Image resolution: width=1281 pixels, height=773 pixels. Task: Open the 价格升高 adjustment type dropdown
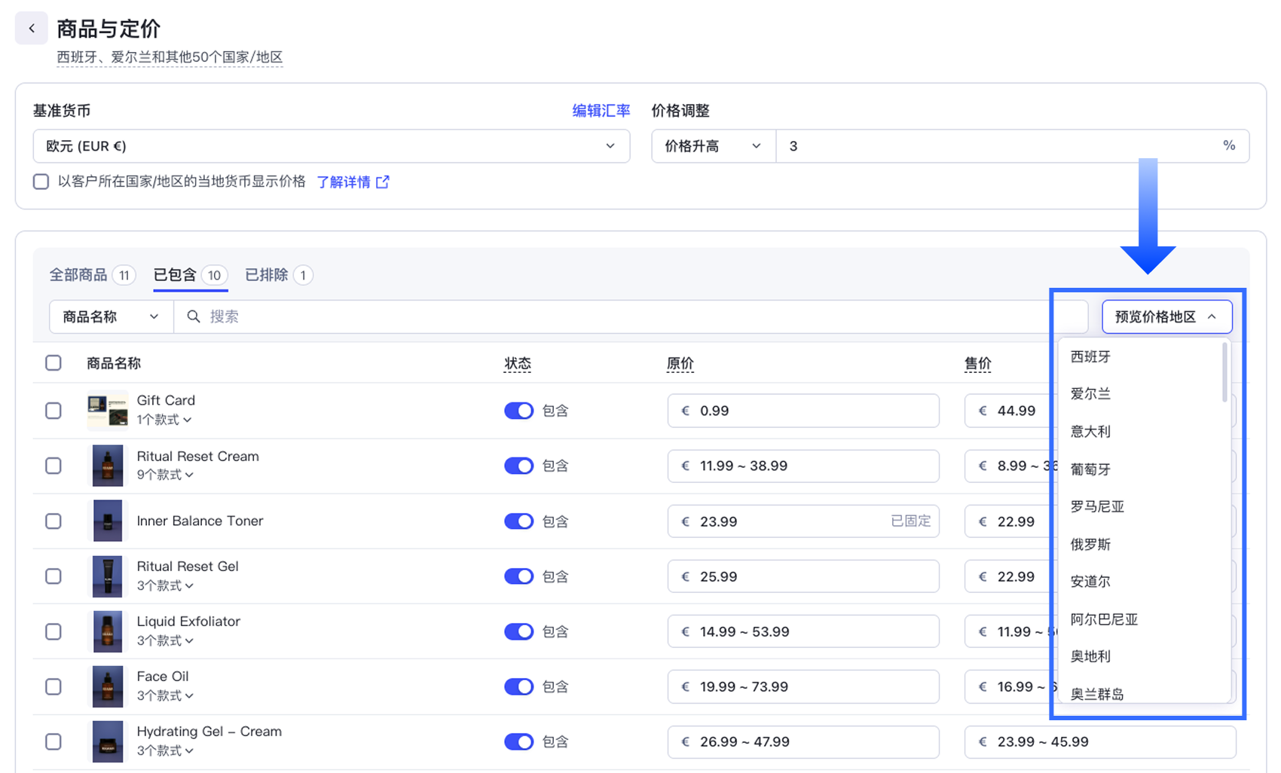point(713,146)
